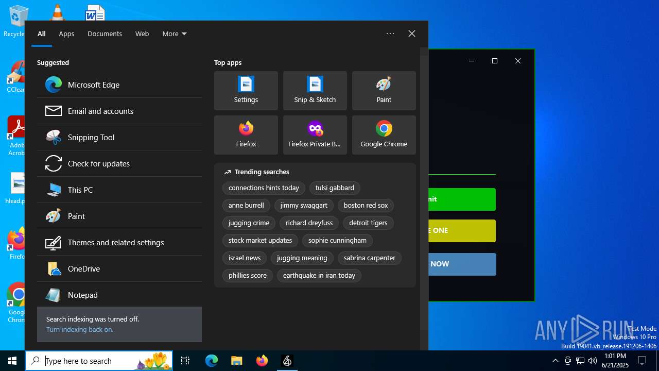Search trending 'richard dreyfuss'
The width and height of the screenshot is (659, 371).
(309, 223)
